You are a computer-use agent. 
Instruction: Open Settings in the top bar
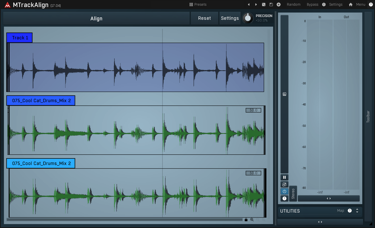(x=335, y=4)
